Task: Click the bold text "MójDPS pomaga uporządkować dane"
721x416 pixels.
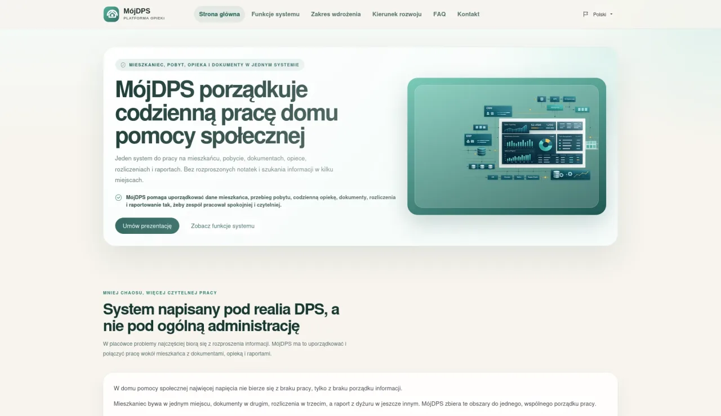Action: coord(261,201)
